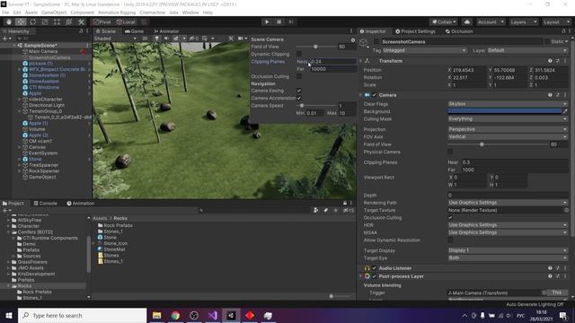The image size is (575, 323).
Task: Open cloud services icon
Action: pos(467,22)
